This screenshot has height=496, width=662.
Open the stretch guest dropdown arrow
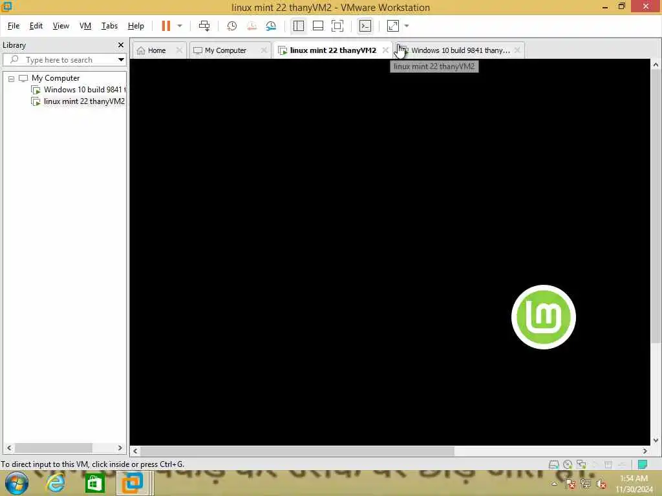pos(407,26)
